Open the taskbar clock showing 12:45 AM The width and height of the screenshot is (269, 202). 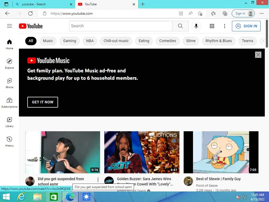point(257,197)
